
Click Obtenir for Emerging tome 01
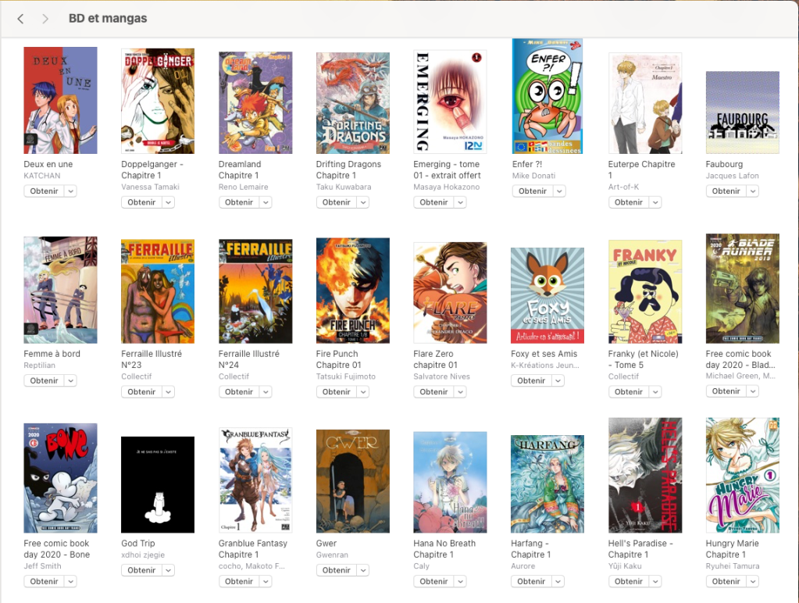433,202
